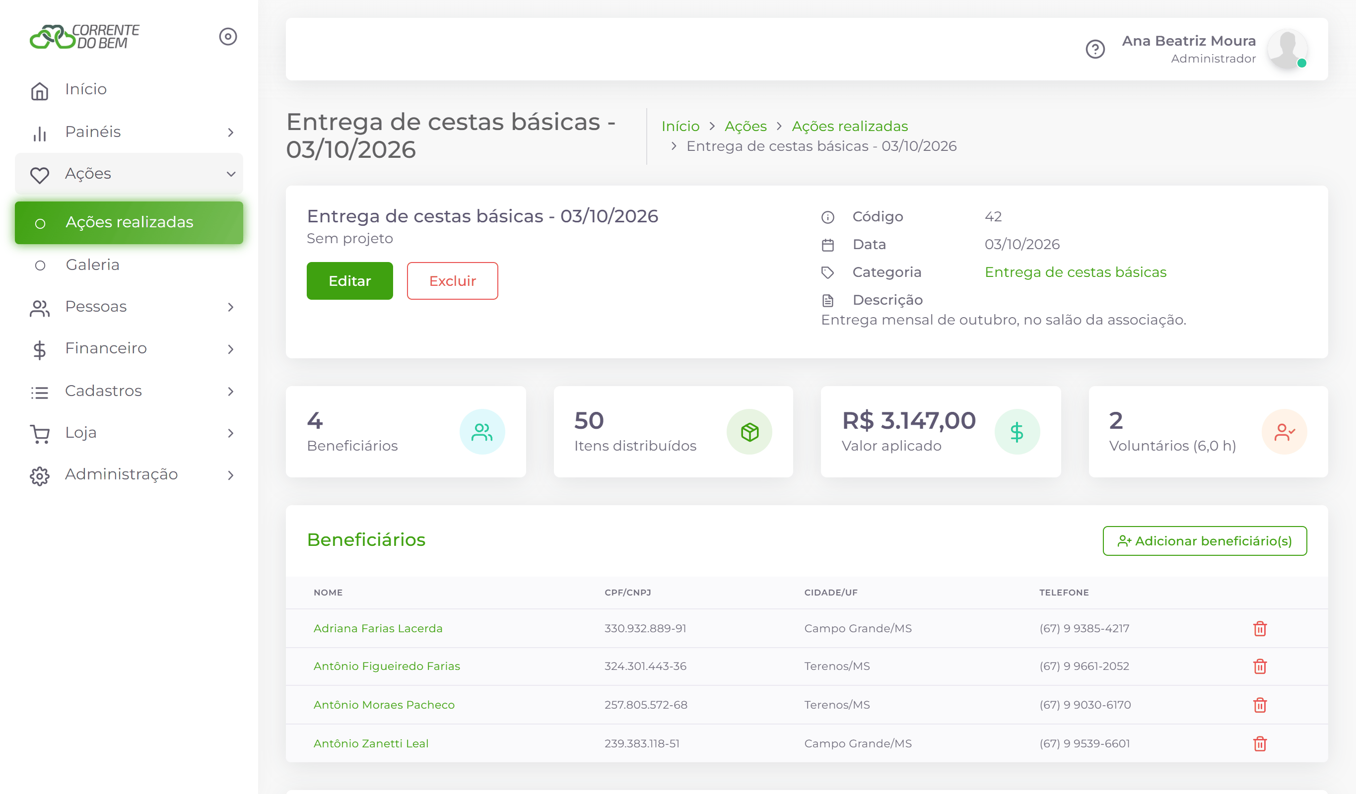Delete Antônio Zanetti Leal with trash icon
This screenshot has height=794, width=1356.
(x=1260, y=743)
